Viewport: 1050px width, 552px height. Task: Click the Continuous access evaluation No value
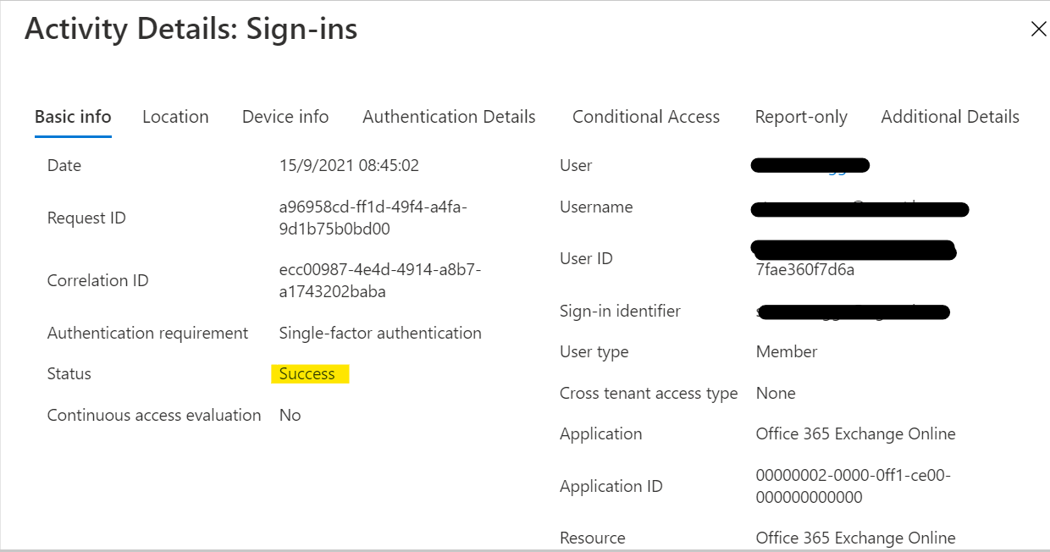point(290,415)
